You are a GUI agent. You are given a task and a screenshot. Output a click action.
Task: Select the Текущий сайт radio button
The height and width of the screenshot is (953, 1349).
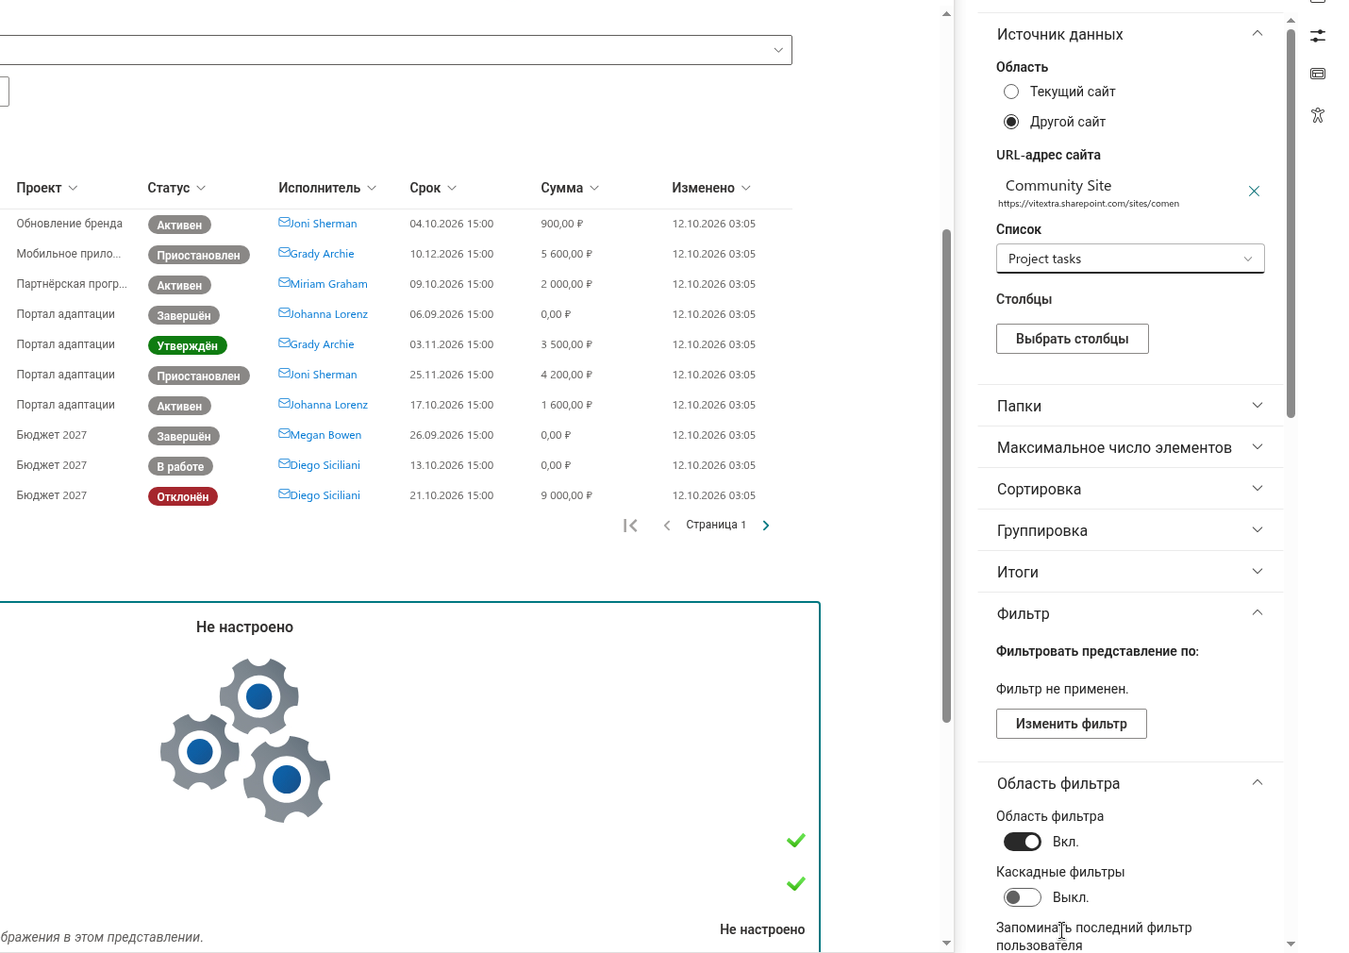1011,92
